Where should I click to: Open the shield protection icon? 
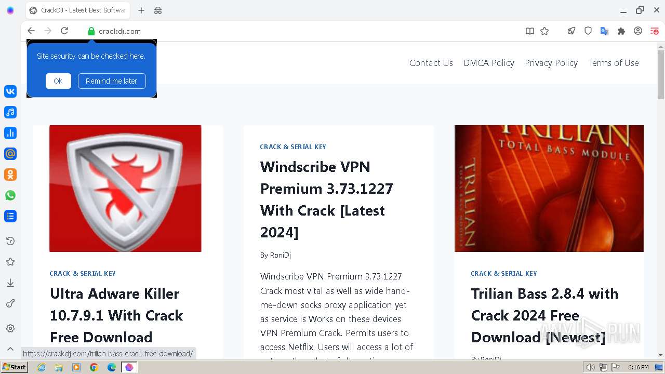(x=588, y=31)
